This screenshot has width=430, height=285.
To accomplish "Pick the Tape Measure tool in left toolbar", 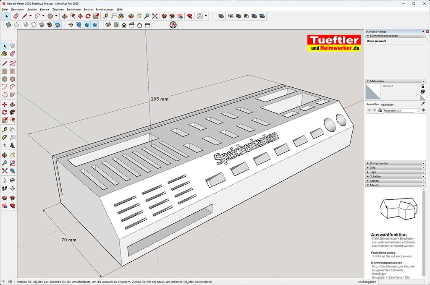I will click(5, 129).
